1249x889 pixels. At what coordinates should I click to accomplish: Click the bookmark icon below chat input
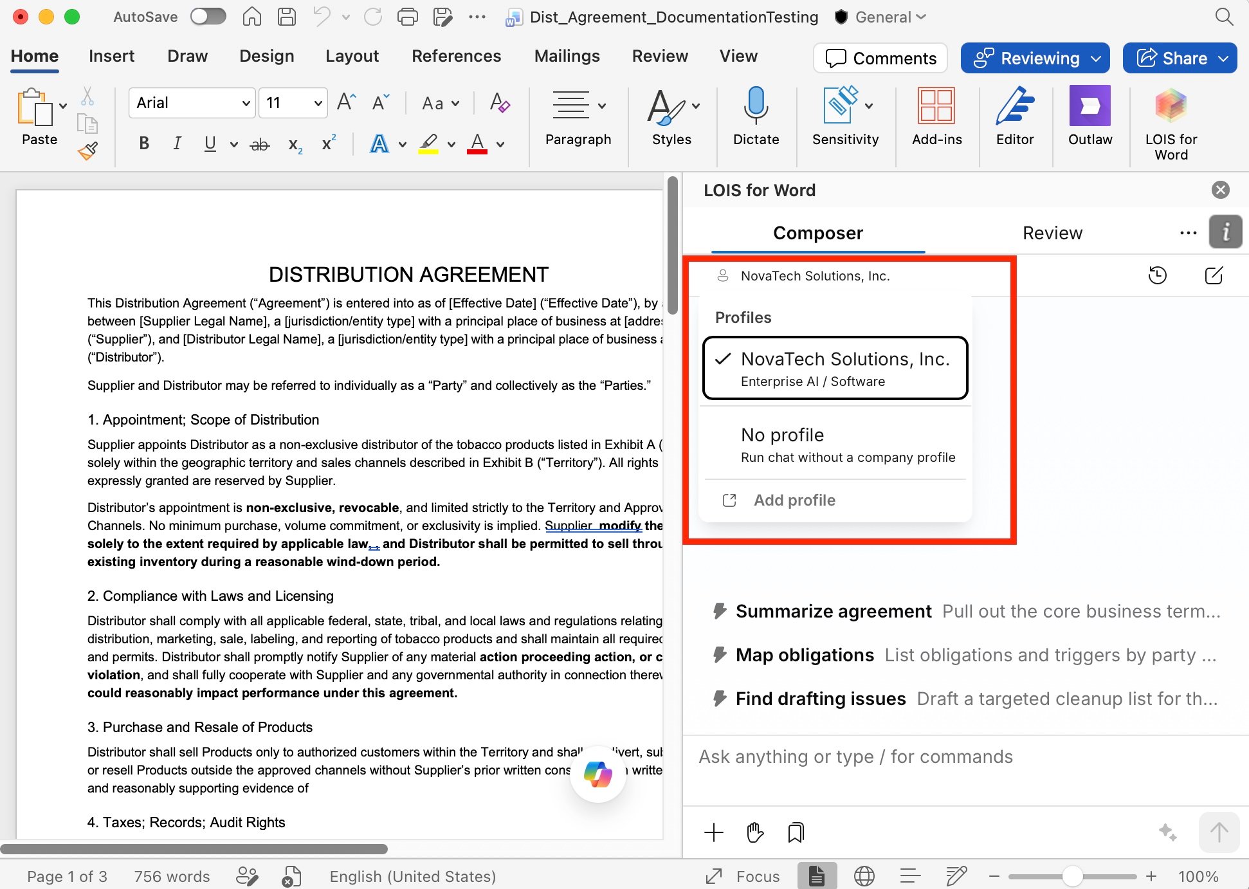796,832
